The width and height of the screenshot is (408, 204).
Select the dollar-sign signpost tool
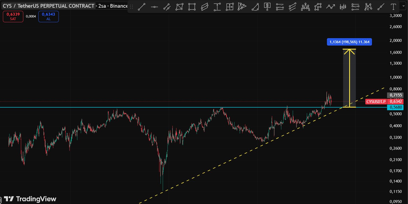point(268,7)
